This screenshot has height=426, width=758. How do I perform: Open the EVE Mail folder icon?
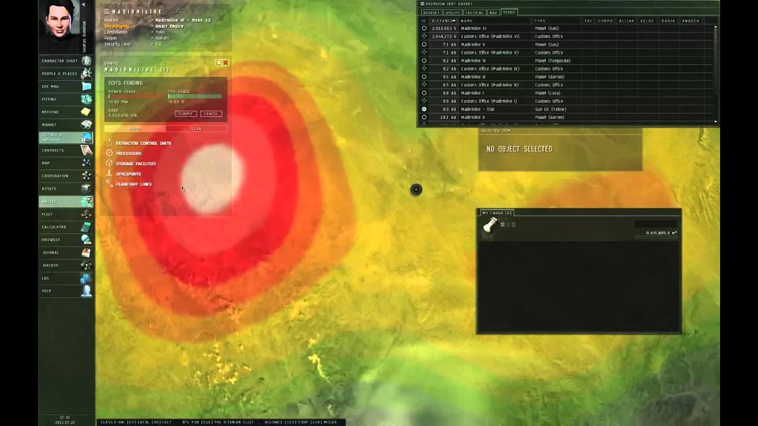(x=86, y=86)
